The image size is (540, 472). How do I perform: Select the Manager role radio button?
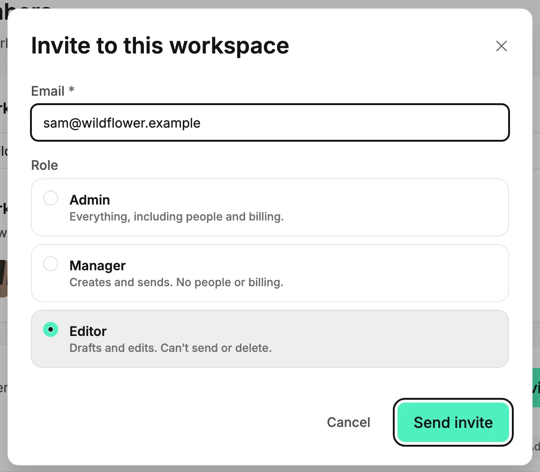(x=51, y=264)
